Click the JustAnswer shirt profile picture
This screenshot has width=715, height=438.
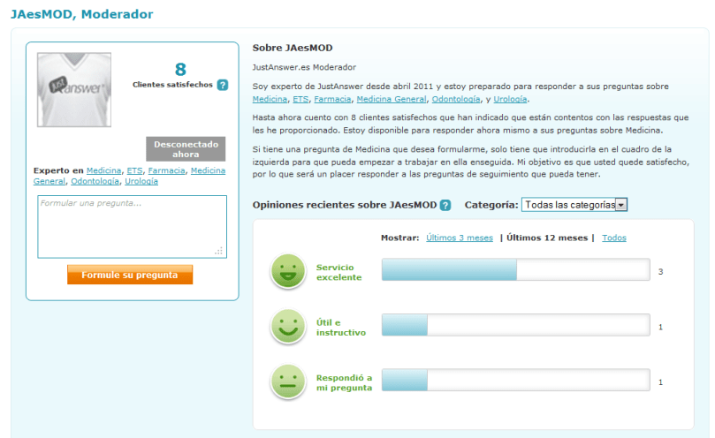[74, 90]
